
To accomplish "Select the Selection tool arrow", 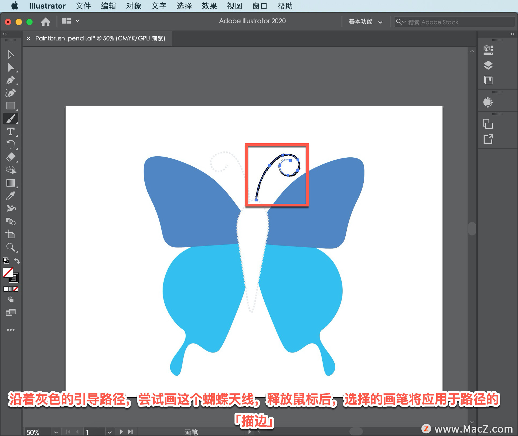I will pyautogui.click(x=11, y=54).
